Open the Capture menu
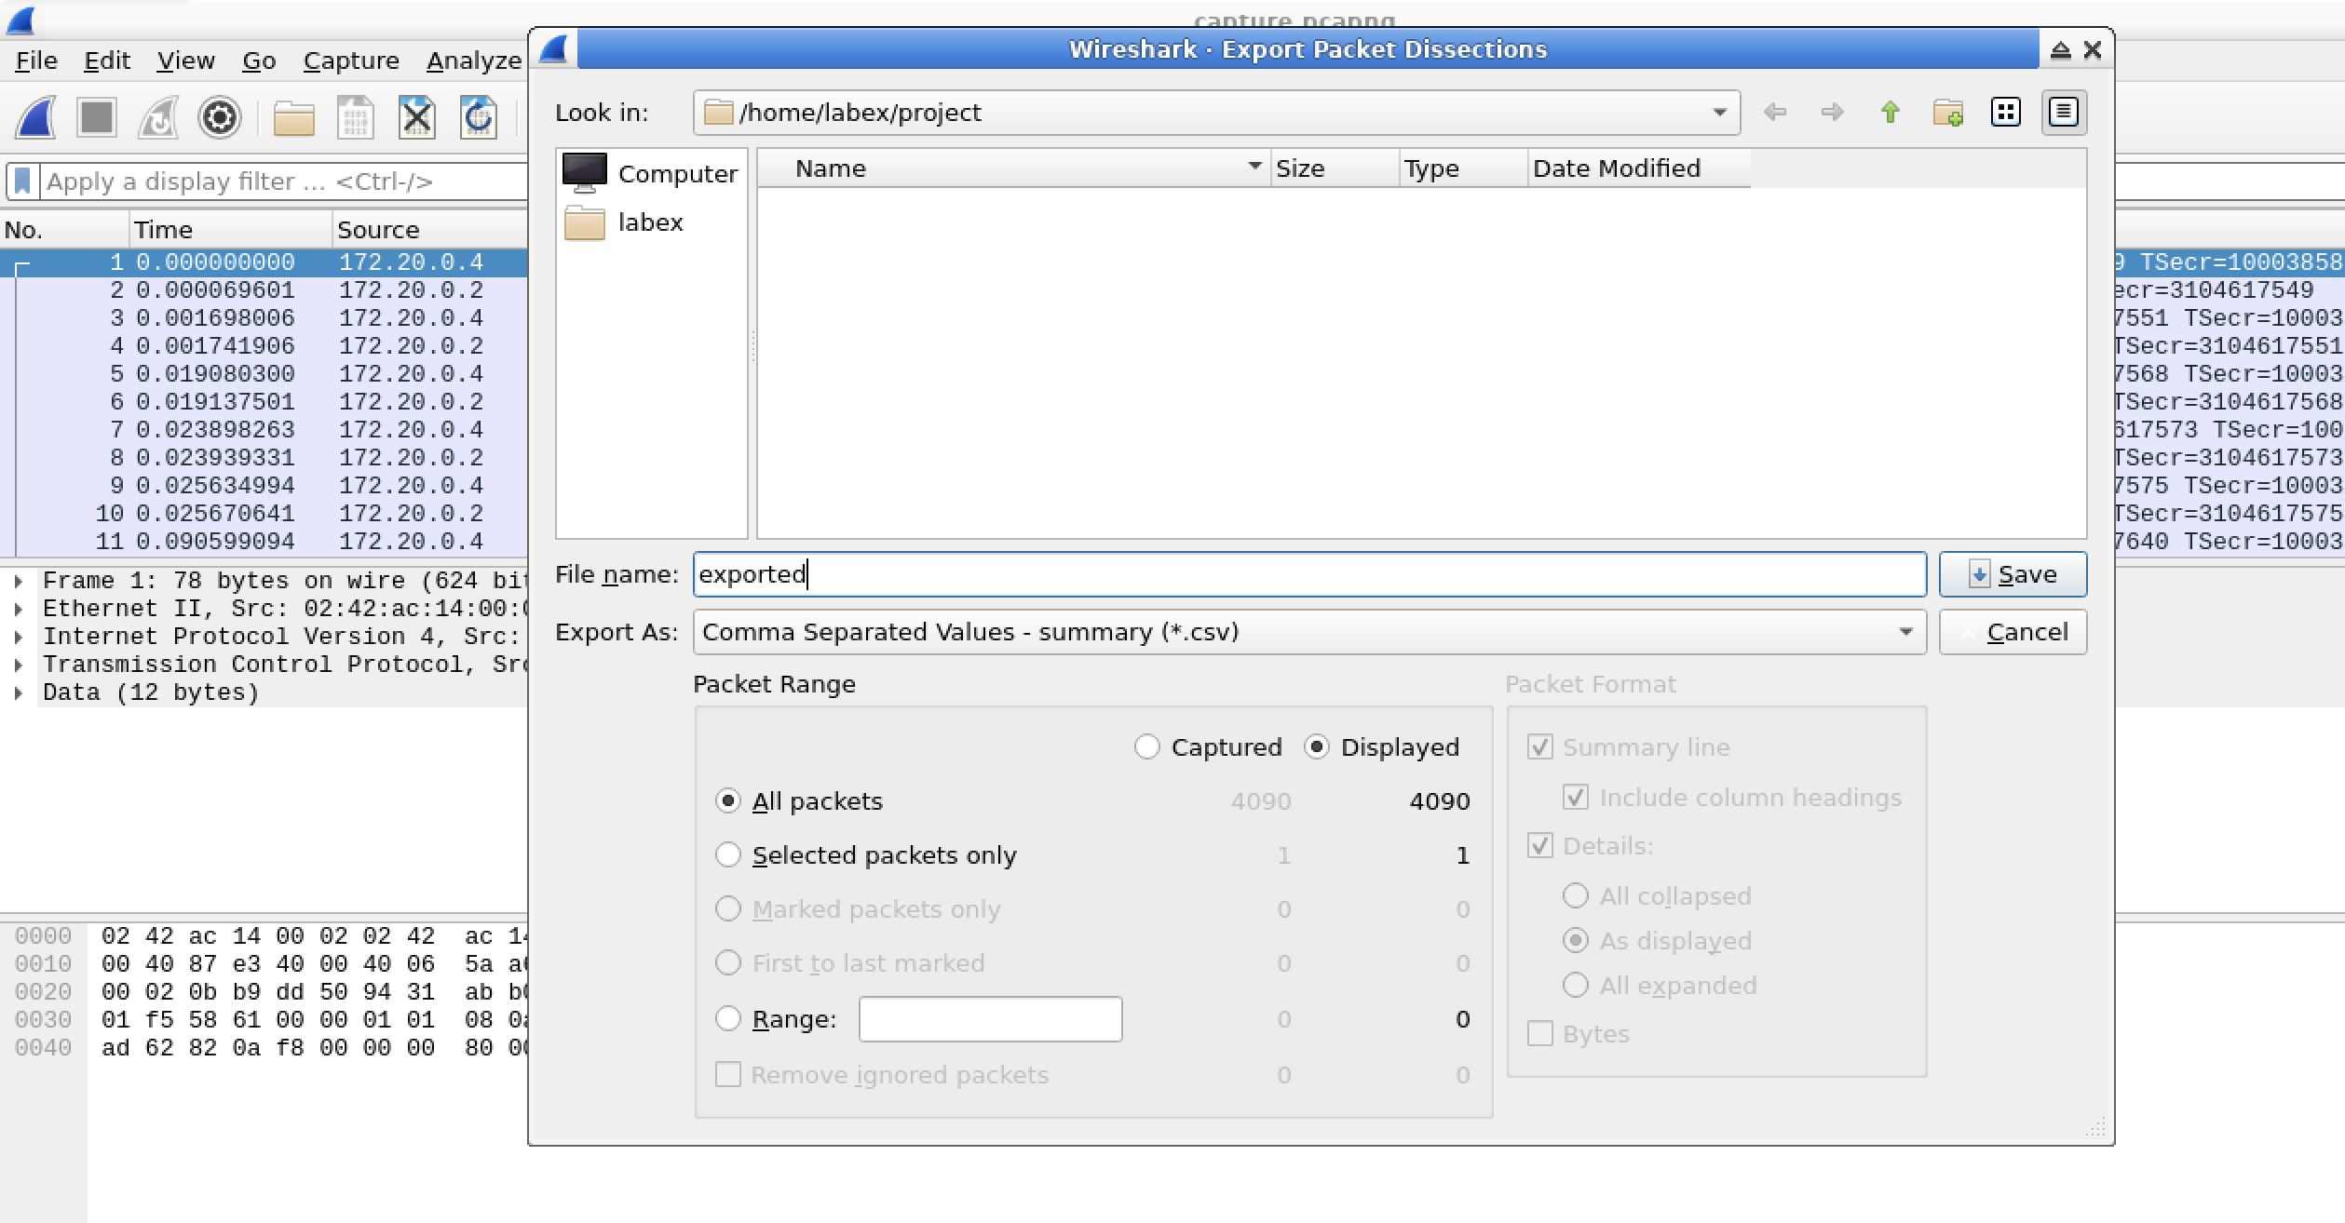Screen dimensions: 2345x1223 click(x=351, y=60)
